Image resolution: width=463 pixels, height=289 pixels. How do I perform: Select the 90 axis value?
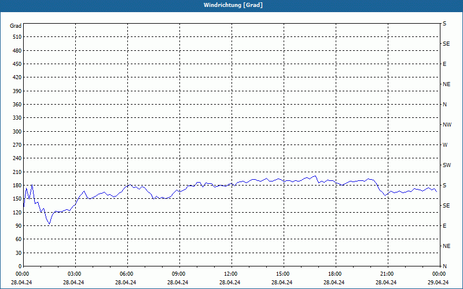[19, 226]
